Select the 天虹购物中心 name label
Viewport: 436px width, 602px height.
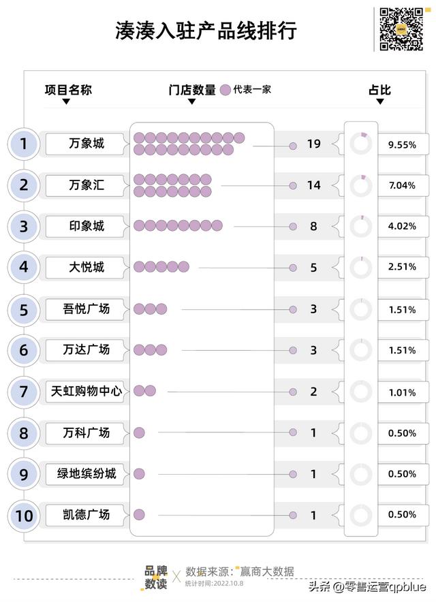pyautogui.click(x=85, y=392)
